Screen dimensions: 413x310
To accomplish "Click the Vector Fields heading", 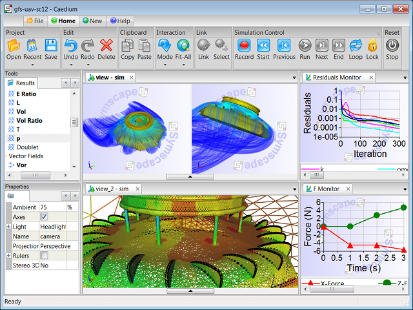I will click(x=26, y=156).
